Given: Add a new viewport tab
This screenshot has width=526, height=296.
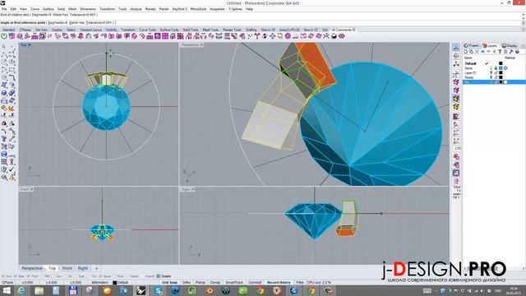Looking at the screenshot, I should [96, 268].
